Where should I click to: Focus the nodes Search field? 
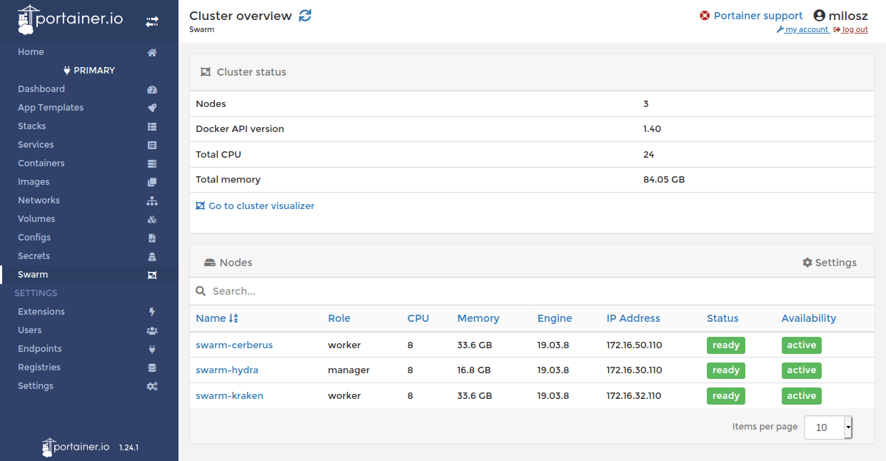coord(532,291)
